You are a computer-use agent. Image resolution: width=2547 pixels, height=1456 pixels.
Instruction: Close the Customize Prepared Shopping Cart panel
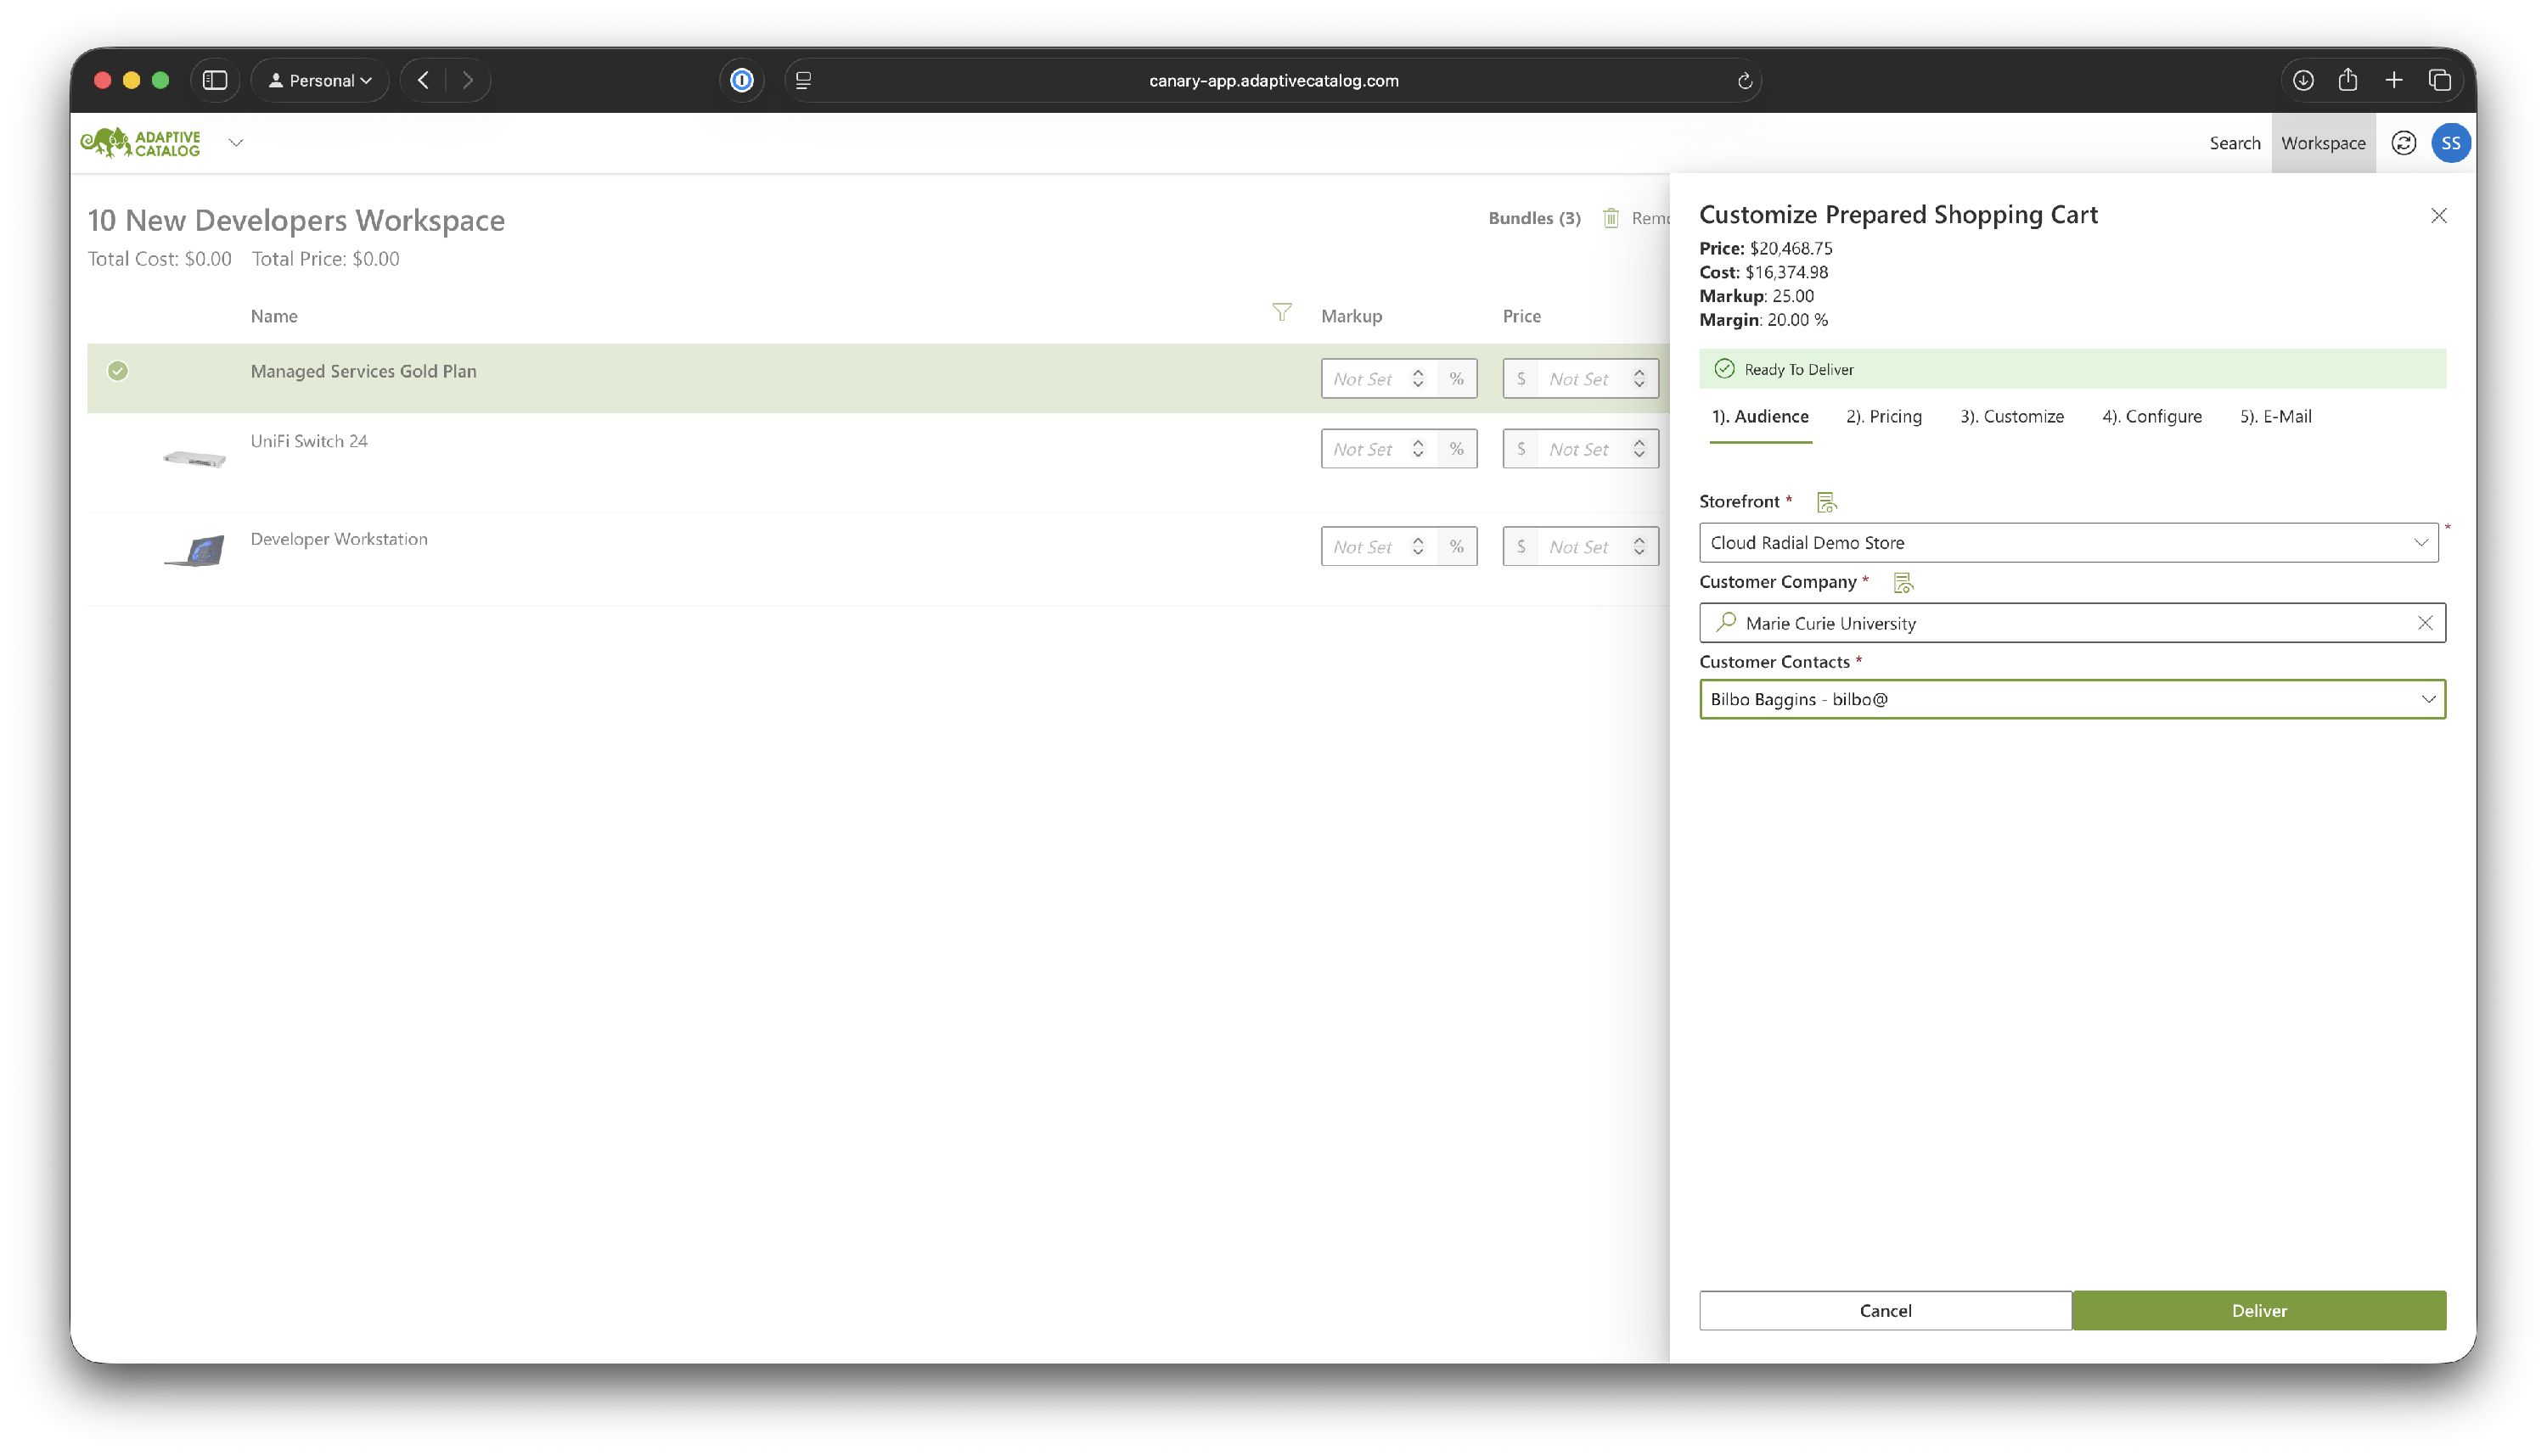tap(2438, 216)
